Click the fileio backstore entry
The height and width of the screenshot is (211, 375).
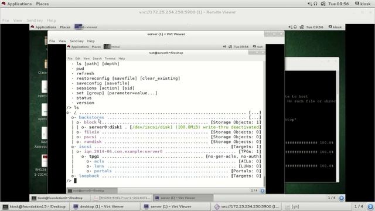91,132
